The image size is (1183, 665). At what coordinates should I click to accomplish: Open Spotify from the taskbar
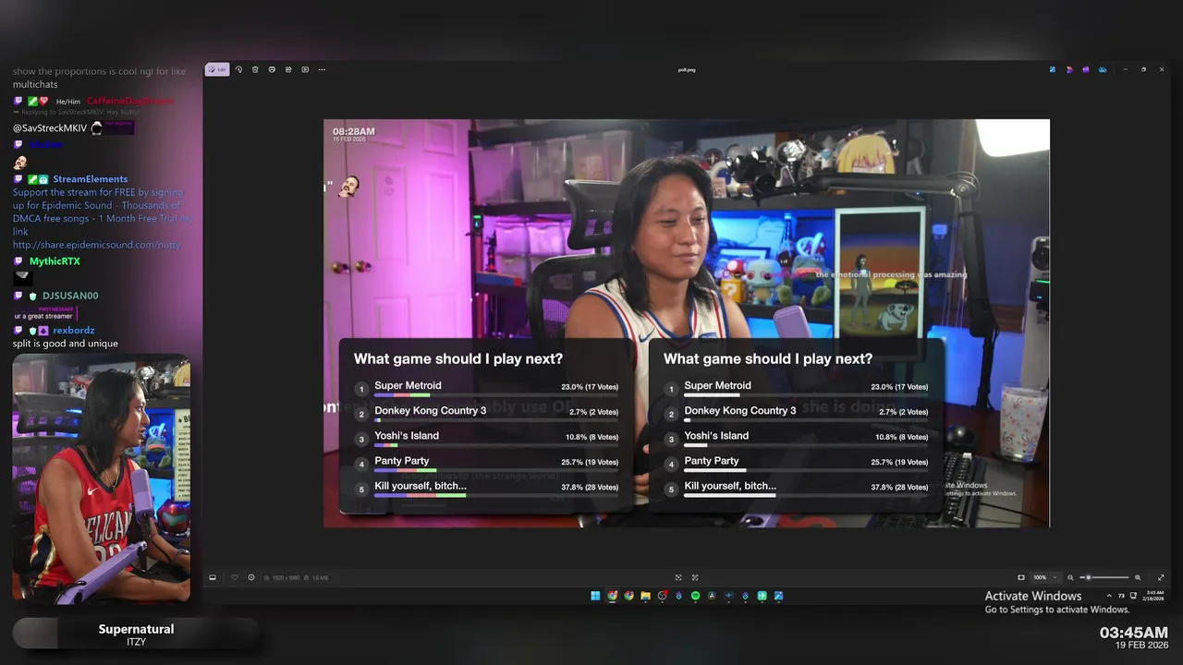[x=695, y=596]
